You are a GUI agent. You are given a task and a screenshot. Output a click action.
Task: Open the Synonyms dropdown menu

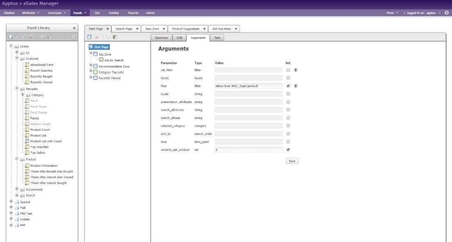coord(56,13)
